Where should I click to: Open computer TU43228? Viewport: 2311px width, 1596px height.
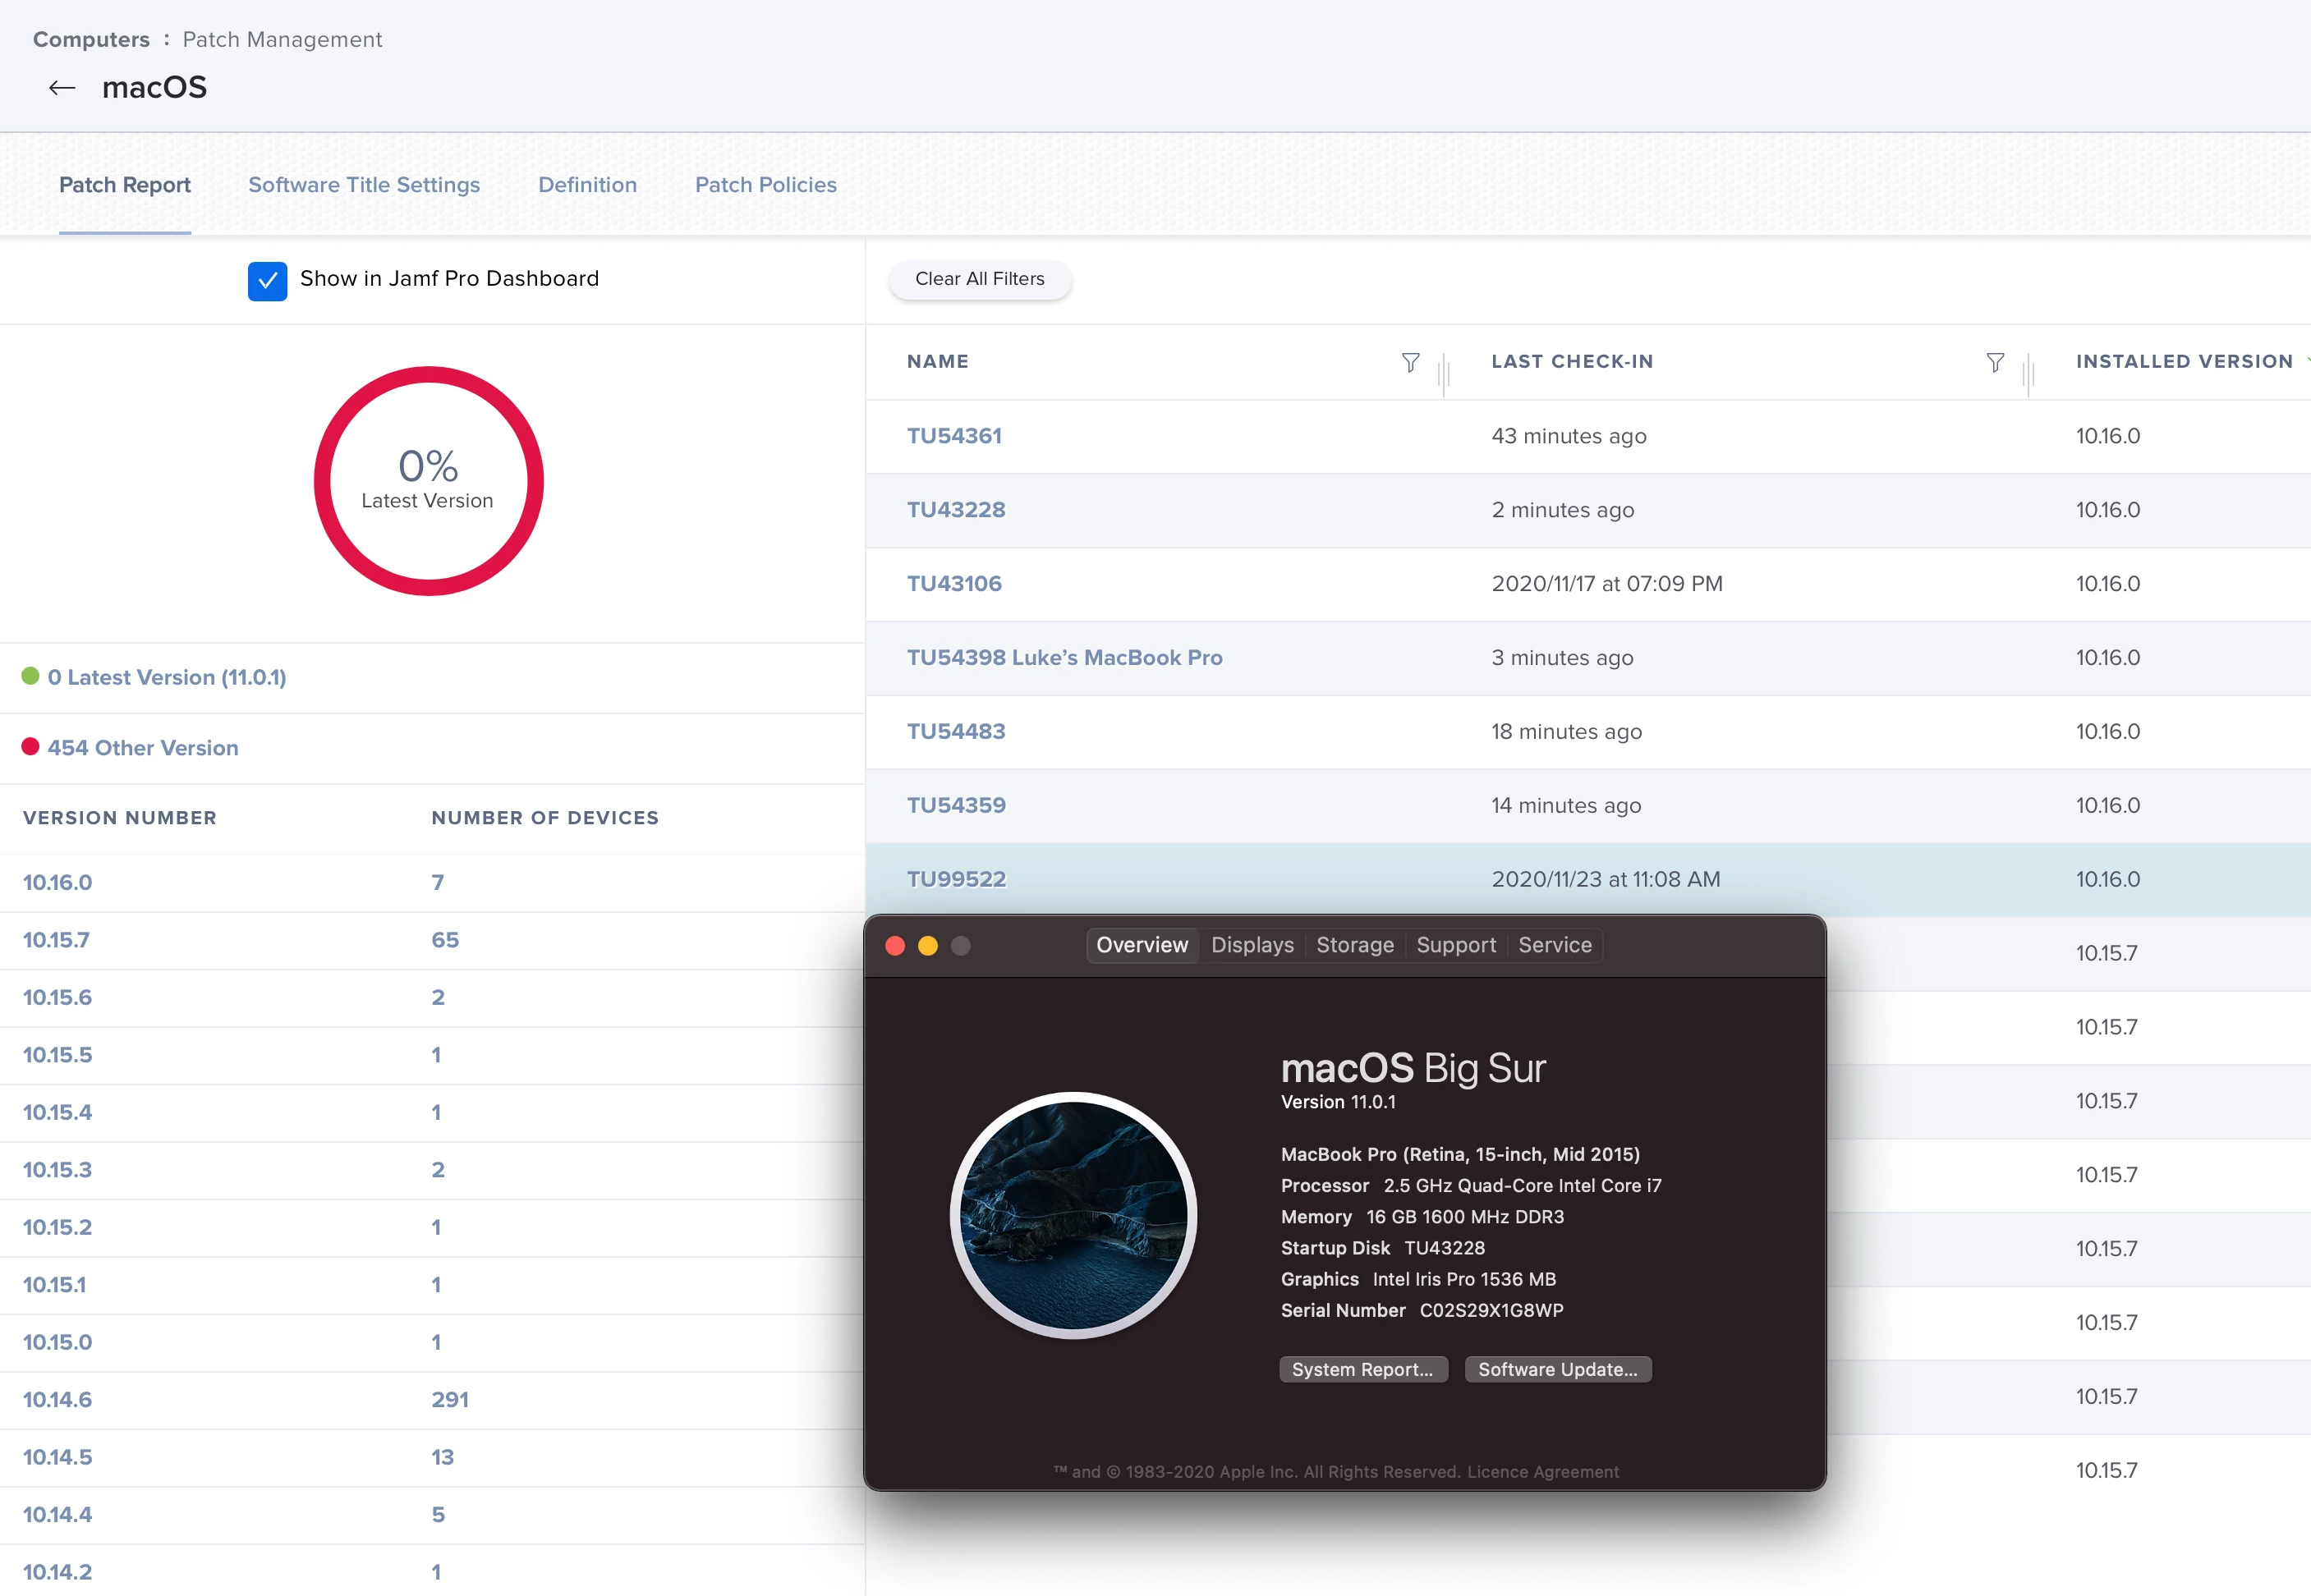tap(957, 510)
